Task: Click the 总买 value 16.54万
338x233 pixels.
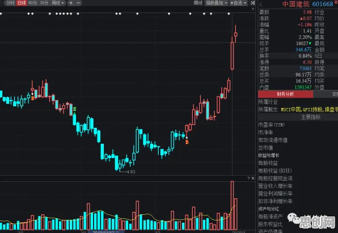Action: pos(303,81)
